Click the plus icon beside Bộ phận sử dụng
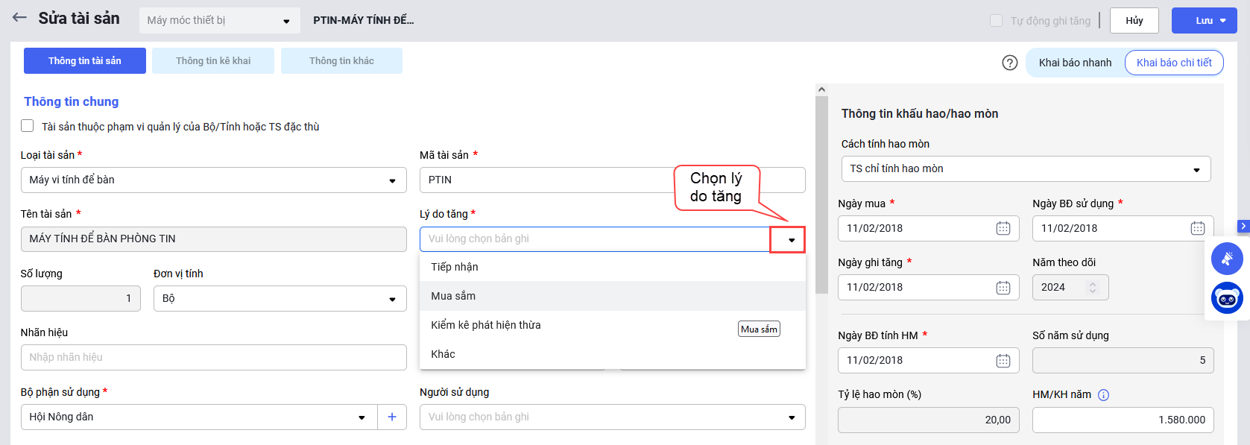Screen dimensions: 1250x445 coord(392,417)
